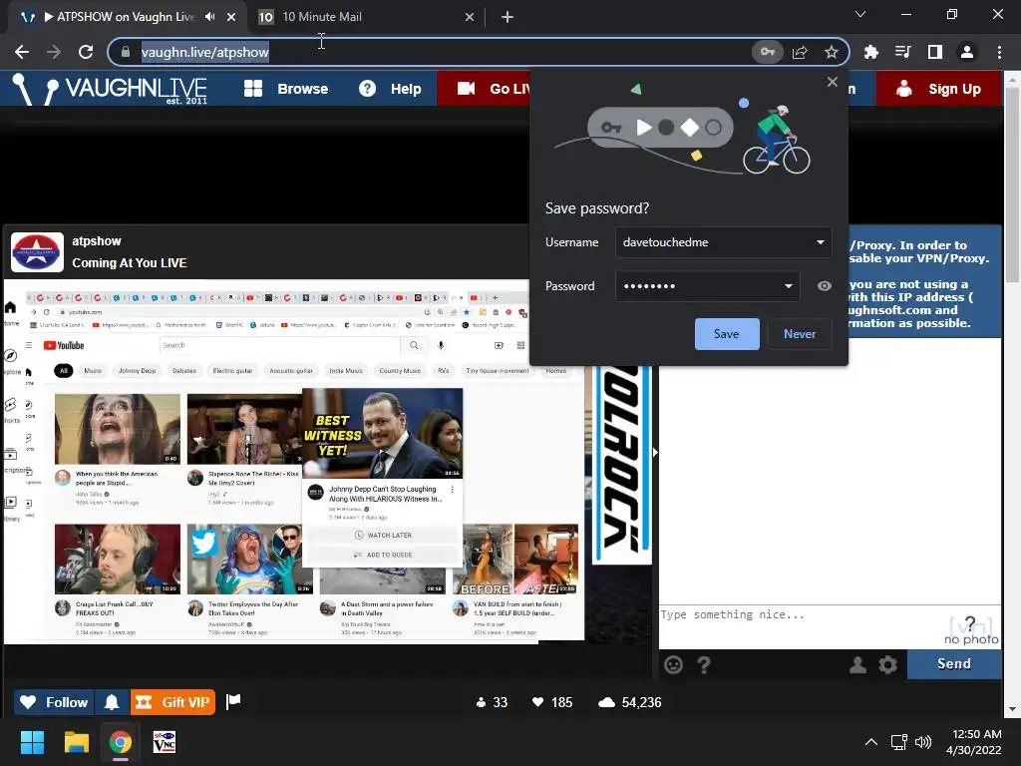
Task: Open chat settings gear icon
Action: 887,664
